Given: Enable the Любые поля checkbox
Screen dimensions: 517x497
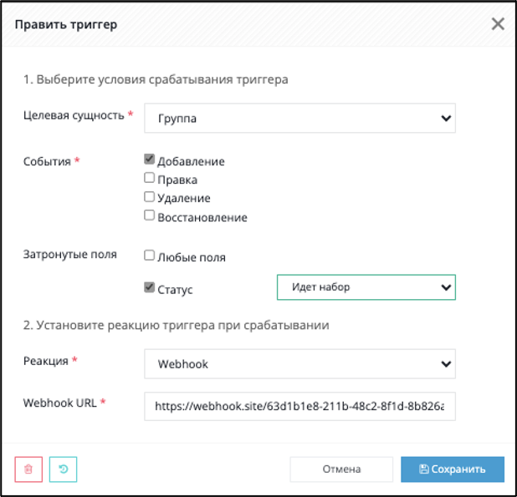Looking at the screenshot, I should coord(149,255).
